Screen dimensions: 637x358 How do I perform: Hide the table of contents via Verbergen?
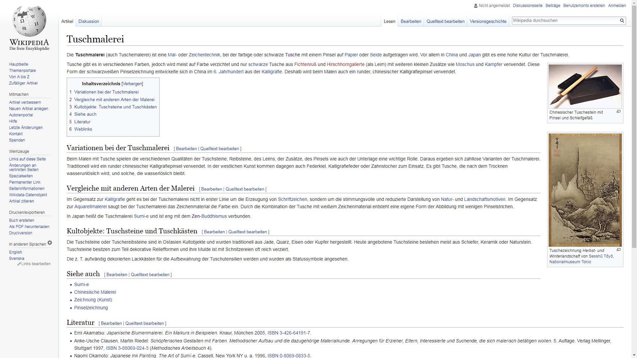(x=132, y=84)
